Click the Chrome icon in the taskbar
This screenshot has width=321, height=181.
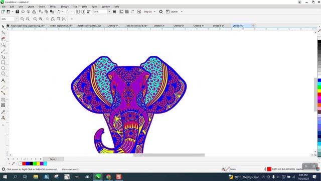point(108,176)
